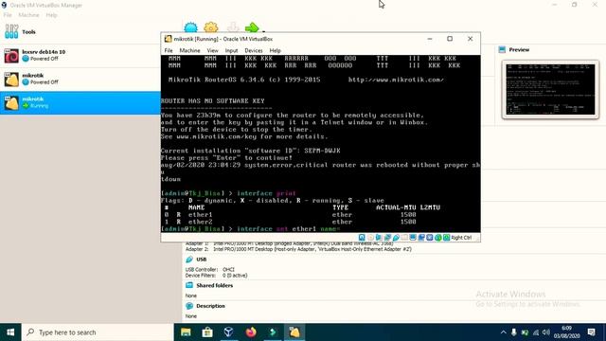Click the network status icon in VM status bar
Image resolution: width=606 pixels, height=341 pixels.
click(387, 238)
